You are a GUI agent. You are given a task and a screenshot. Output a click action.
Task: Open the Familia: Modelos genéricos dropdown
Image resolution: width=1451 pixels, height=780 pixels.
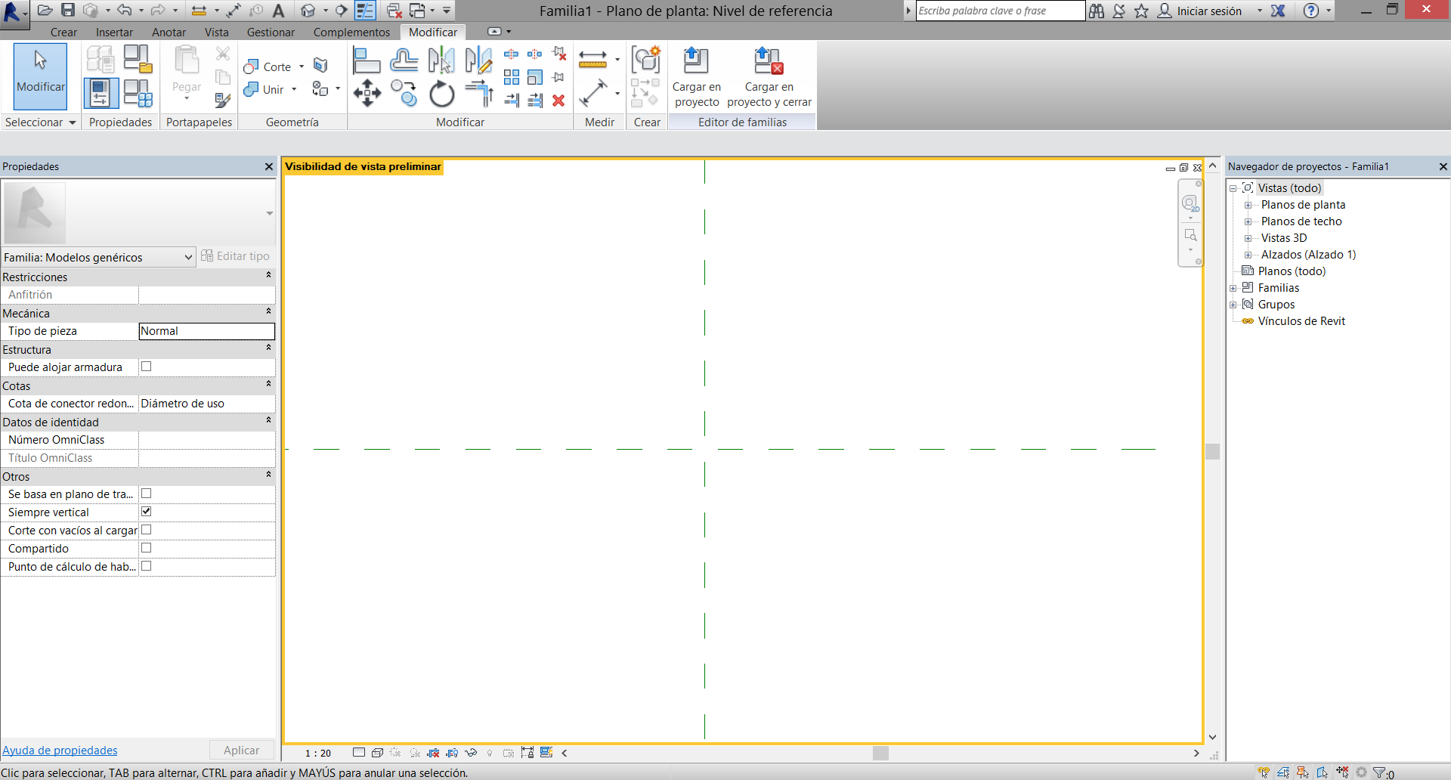click(x=187, y=257)
